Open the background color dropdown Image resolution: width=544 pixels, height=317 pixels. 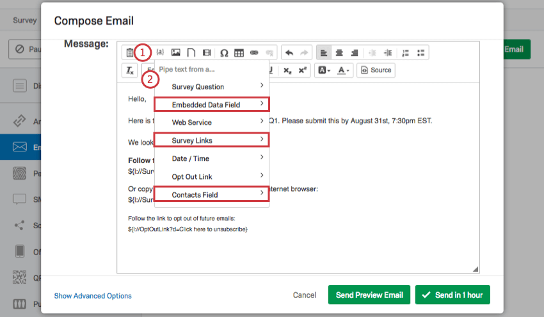(324, 70)
